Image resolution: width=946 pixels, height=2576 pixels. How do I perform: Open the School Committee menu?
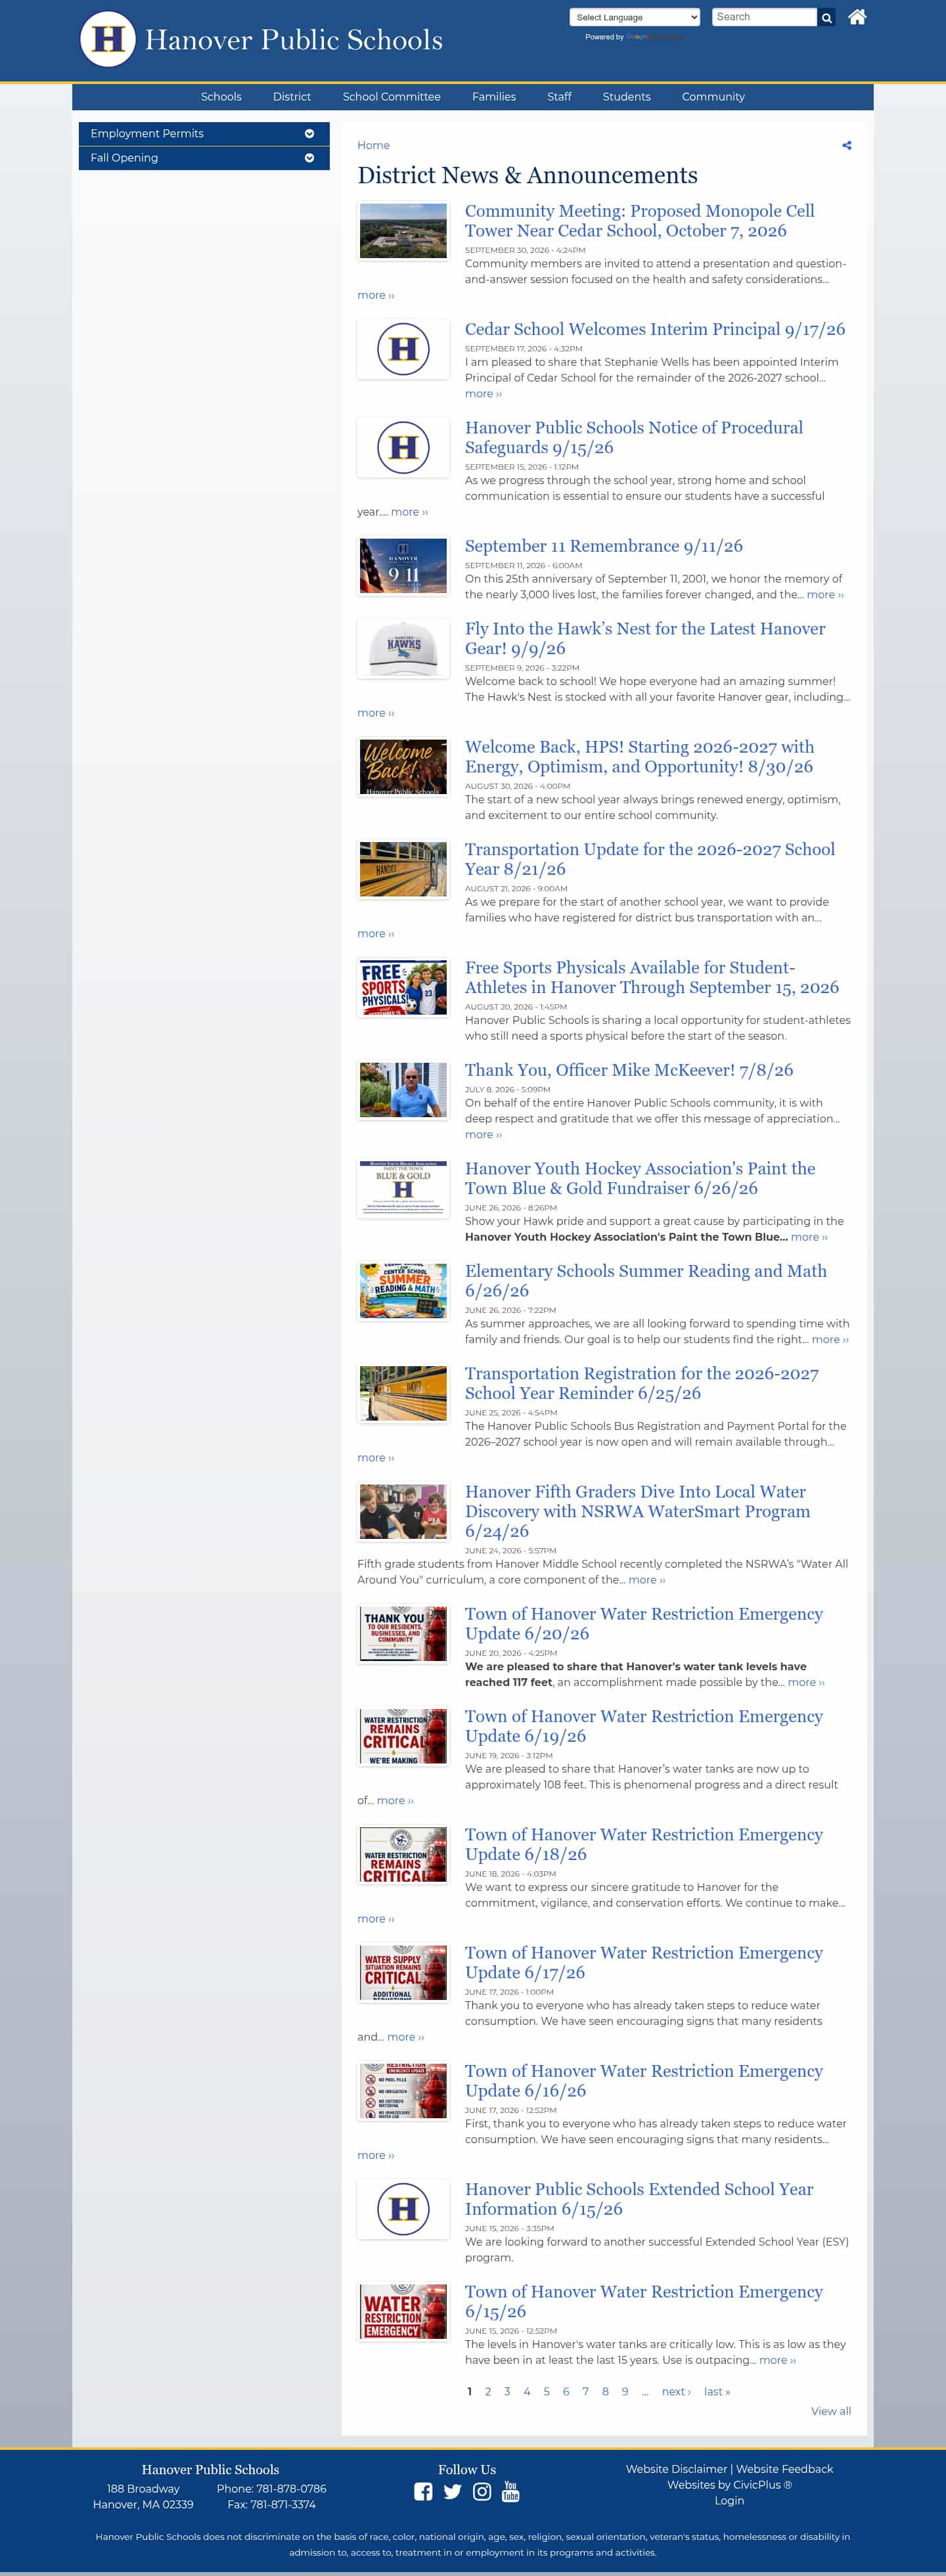[392, 97]
